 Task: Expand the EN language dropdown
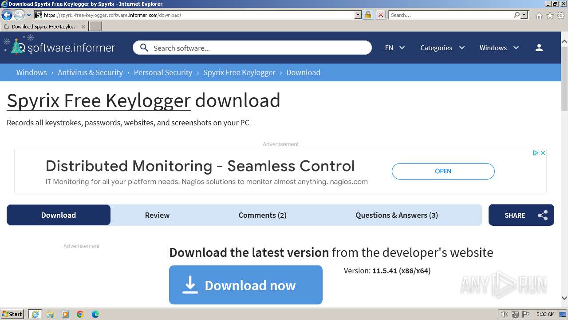395,48
